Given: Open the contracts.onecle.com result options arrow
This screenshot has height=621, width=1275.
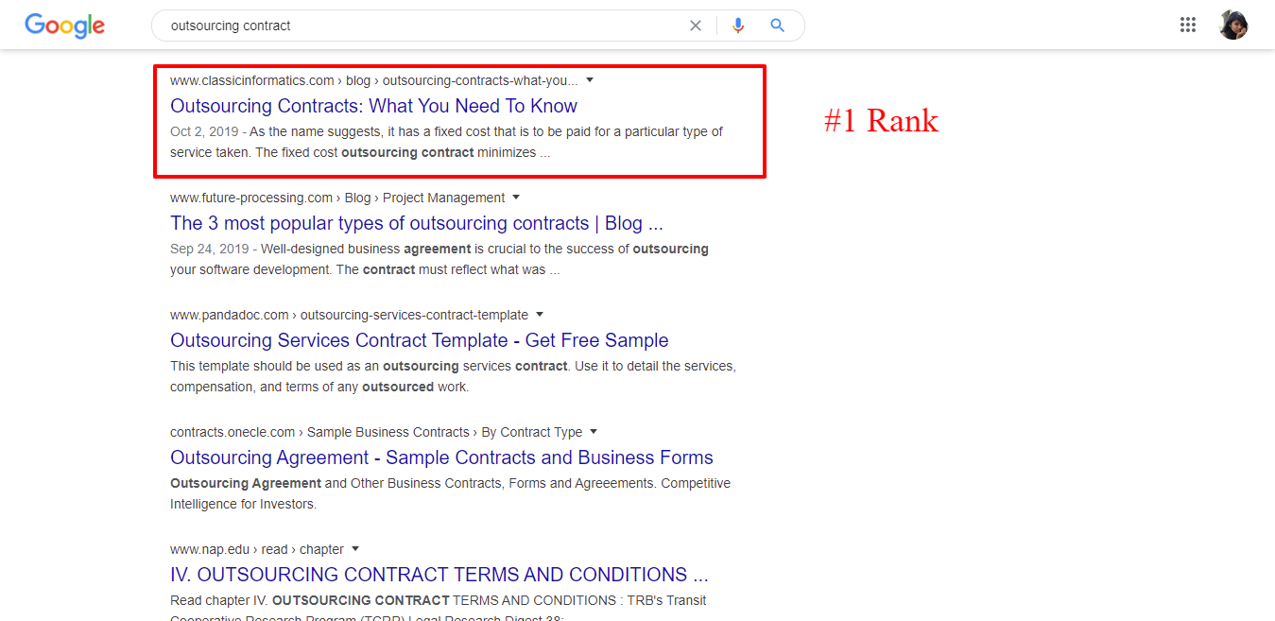Looking at the screenshot, I should [x=594, y=432].
